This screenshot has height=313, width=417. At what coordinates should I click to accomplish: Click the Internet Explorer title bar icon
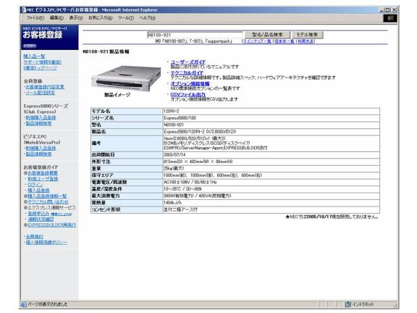[x=24, y=10]
